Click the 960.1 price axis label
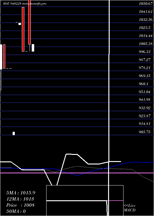 [x=144, y=84]
